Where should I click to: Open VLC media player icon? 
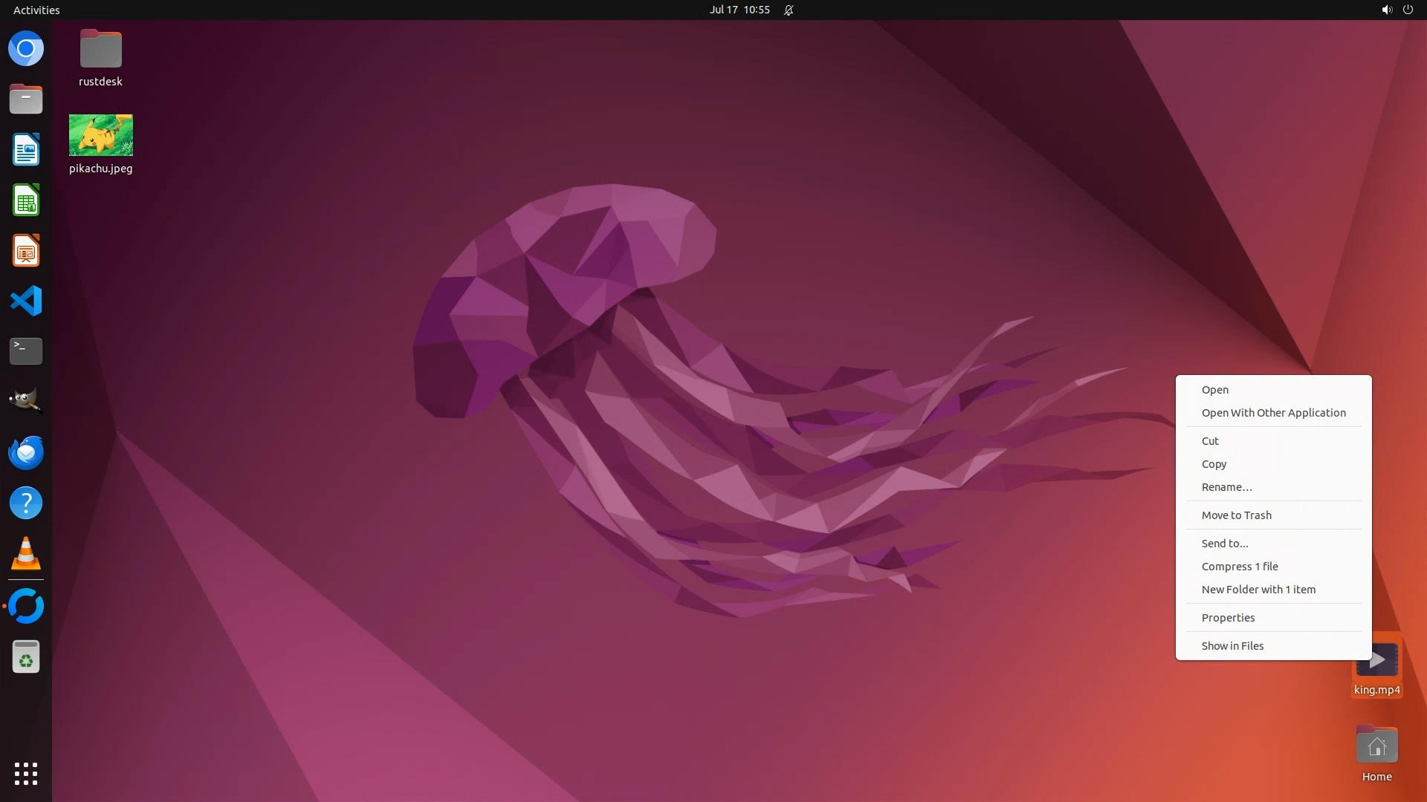click(26, 554)
